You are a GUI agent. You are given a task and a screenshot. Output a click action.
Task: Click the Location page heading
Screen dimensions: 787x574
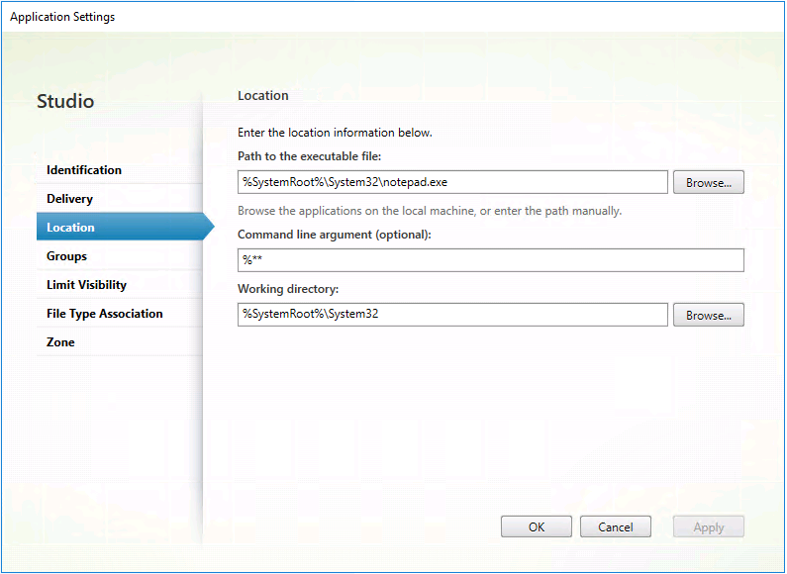(x=263, y=96)
